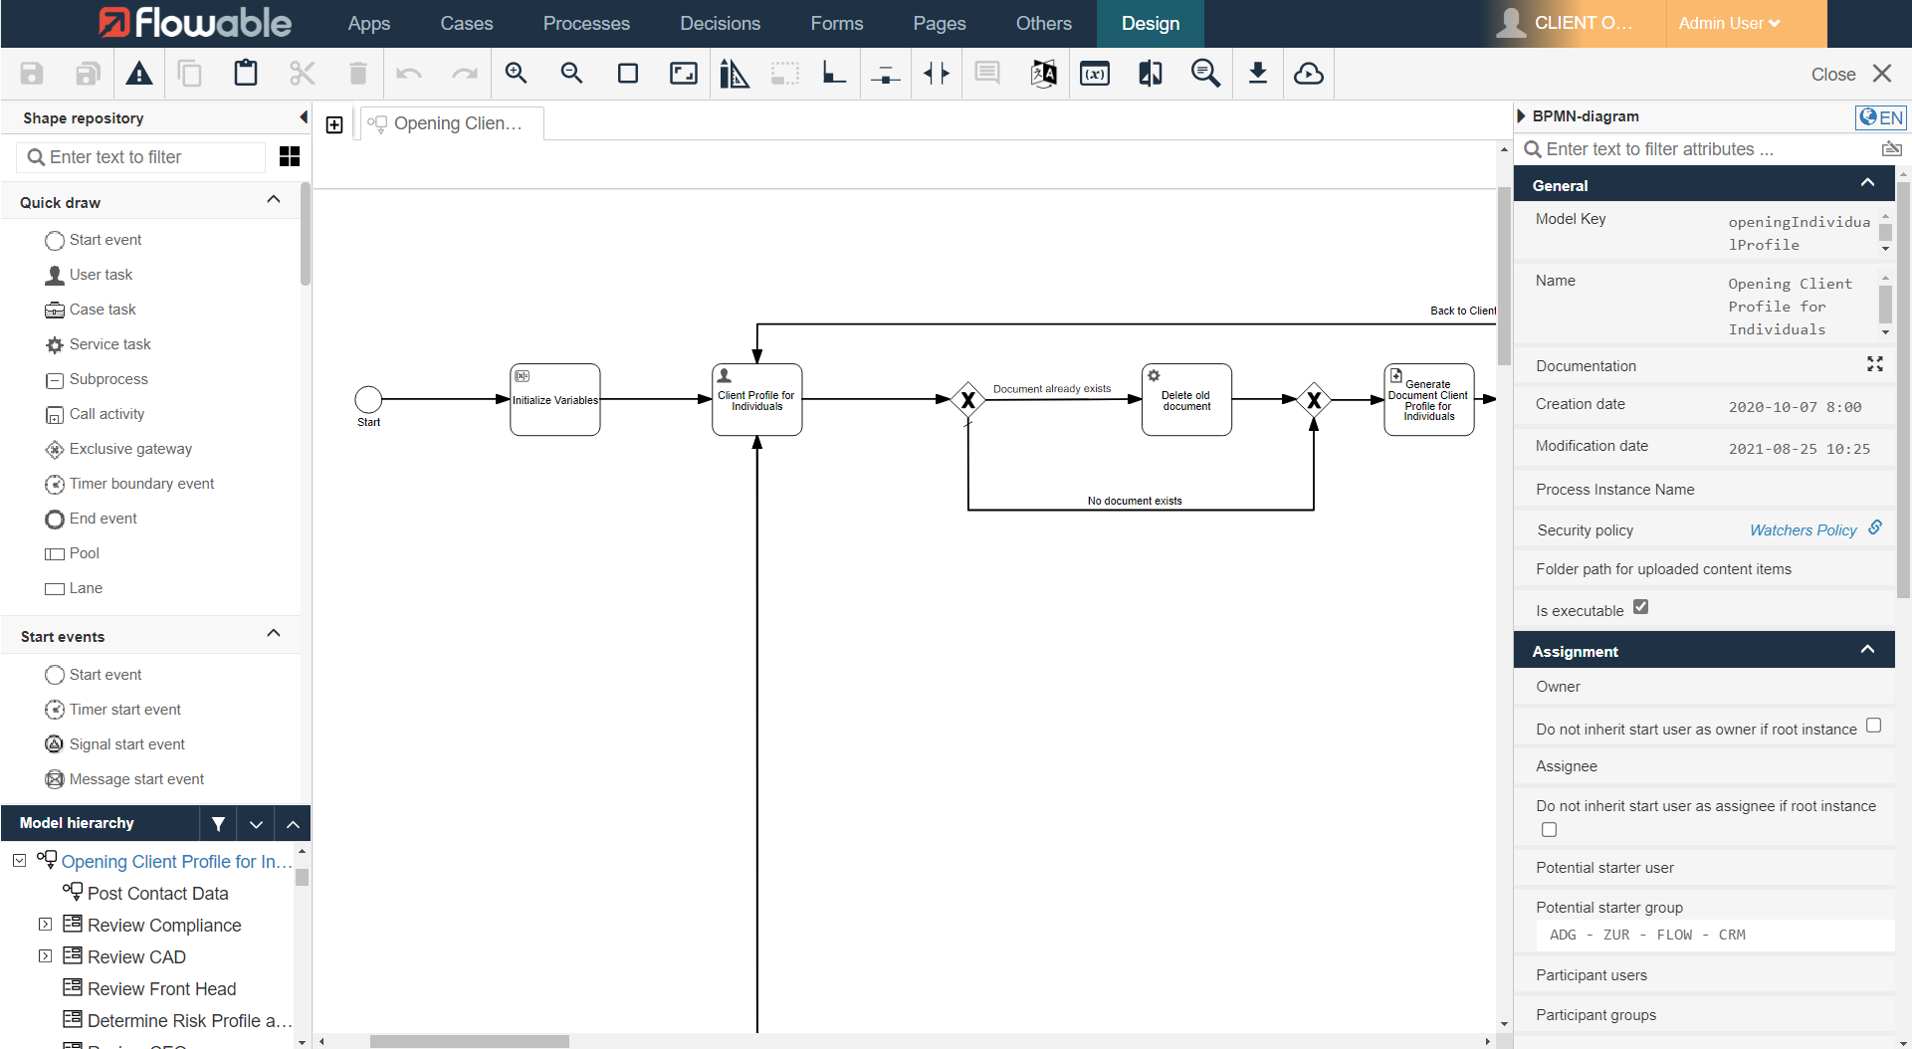Viewport: 1912px width, 1049px height.
Task: Click the cut scissors icon
Action: click(302, 73)
